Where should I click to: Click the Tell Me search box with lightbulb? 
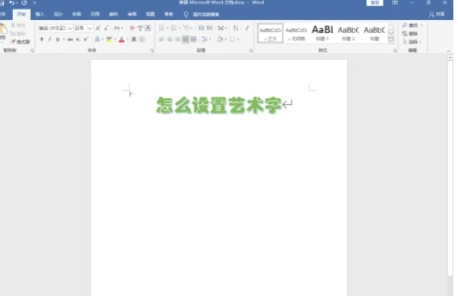point(201,15)
